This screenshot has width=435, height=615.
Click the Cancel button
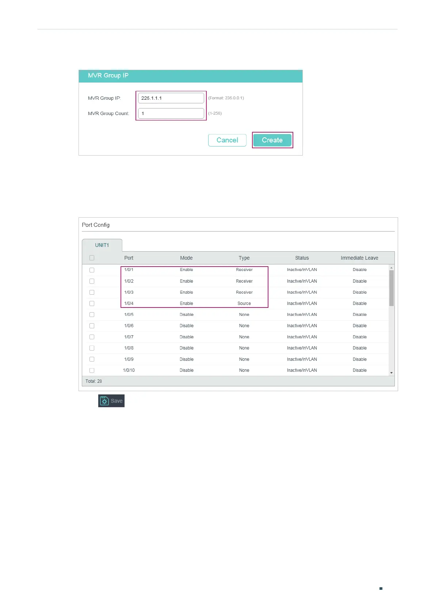(227, 140)
